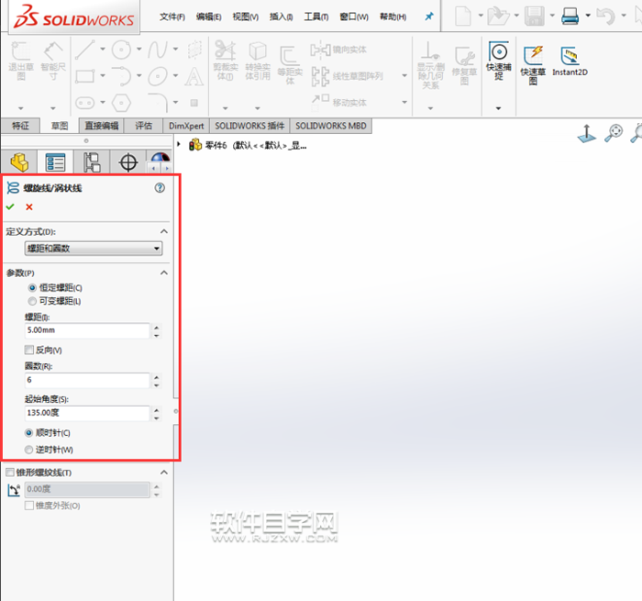642x601 pixels.
Task: Select the Spline sketch tool
Action: coord(158,50)
